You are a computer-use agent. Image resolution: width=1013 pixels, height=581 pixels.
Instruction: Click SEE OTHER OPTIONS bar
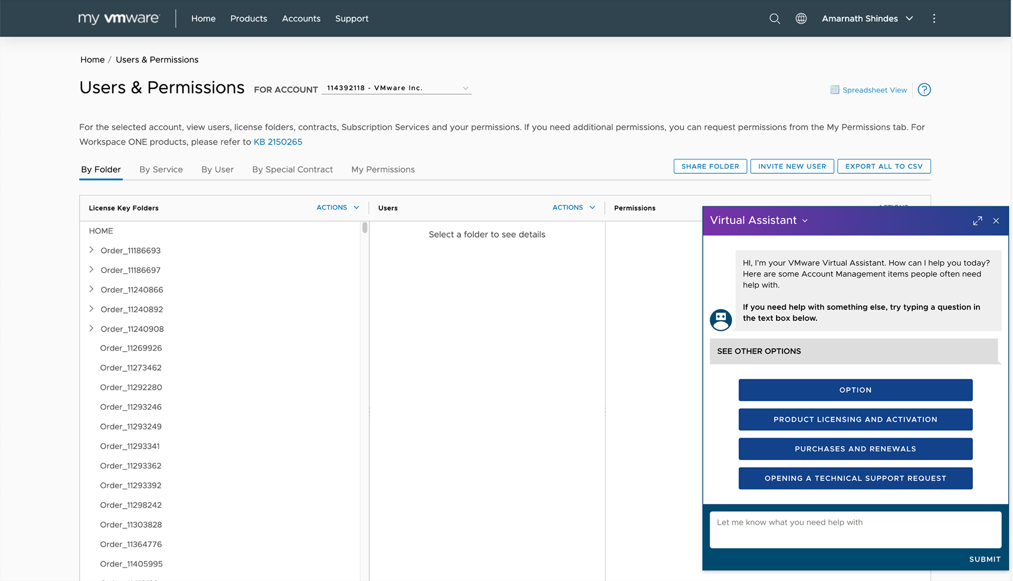854,351
